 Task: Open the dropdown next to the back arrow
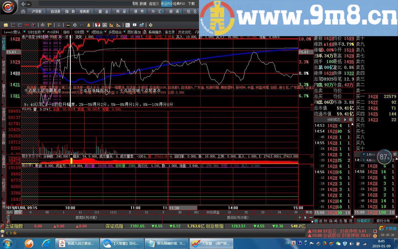coord(29,4)
